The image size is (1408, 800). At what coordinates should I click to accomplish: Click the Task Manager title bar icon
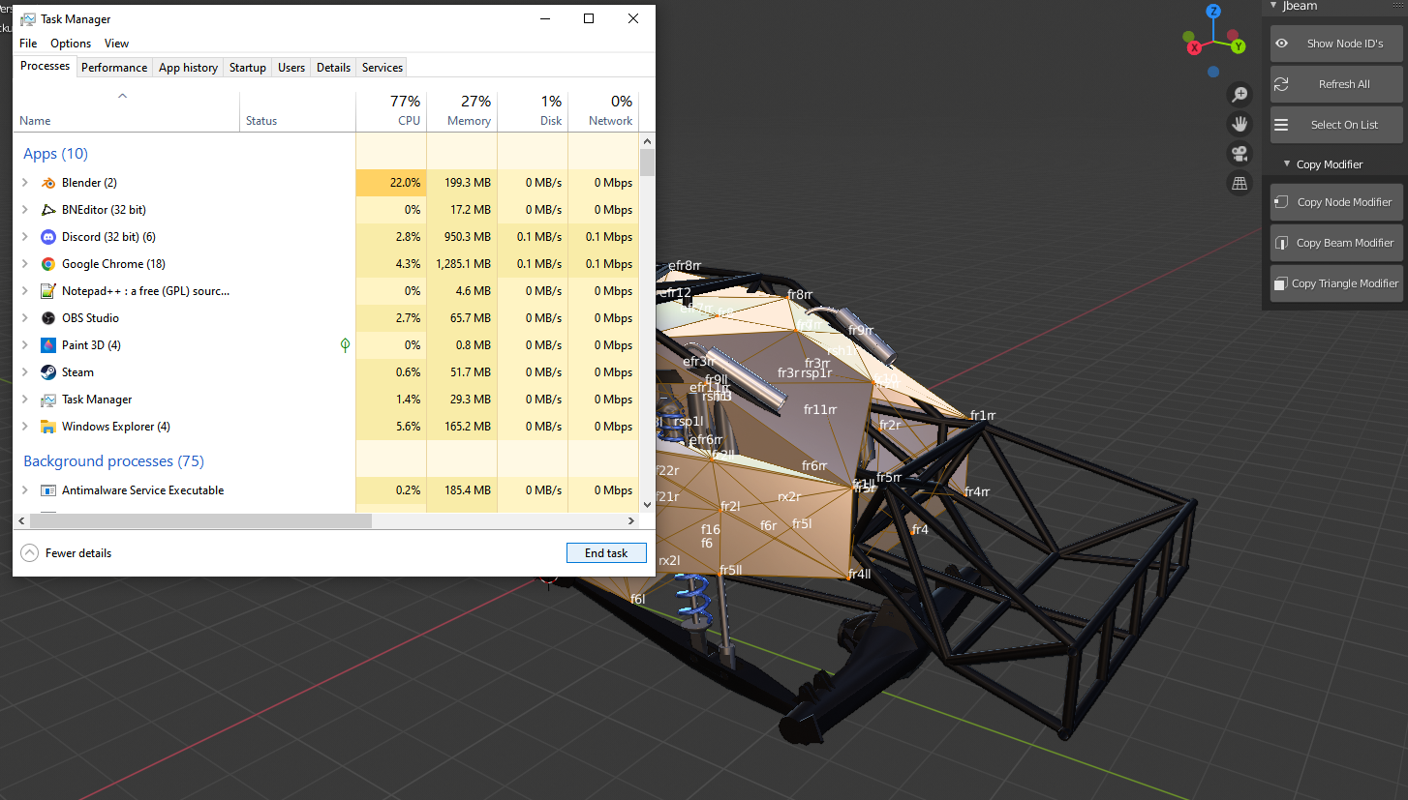pyautogui.click(x=28, y=18)
